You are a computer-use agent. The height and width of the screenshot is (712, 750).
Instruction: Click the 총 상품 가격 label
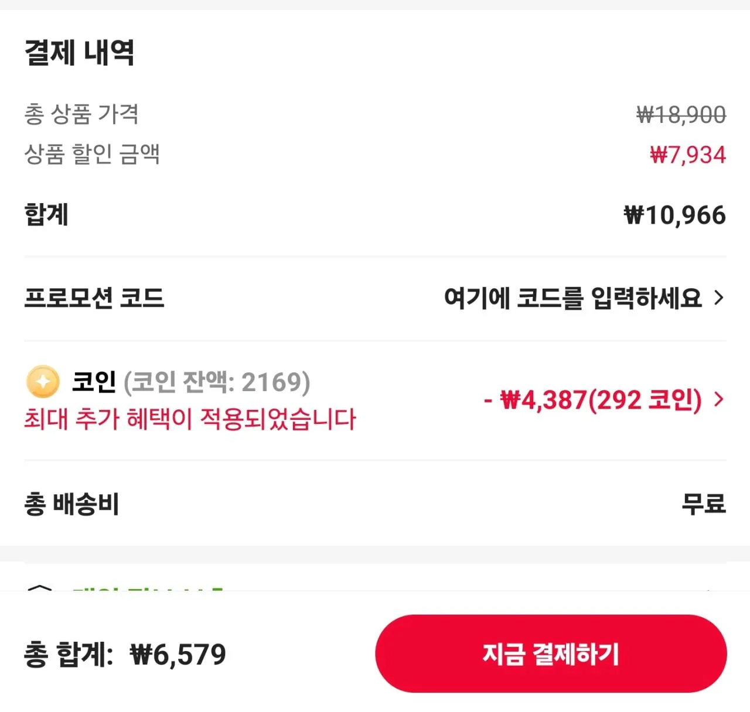[81, 114]
